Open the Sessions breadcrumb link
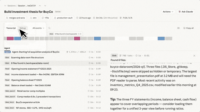This screenshot has width=200, height=112. pyautogui.click(x=12, y=6)
